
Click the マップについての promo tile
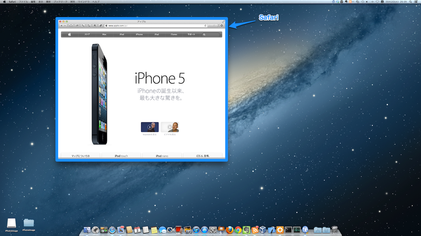(81, 156)
